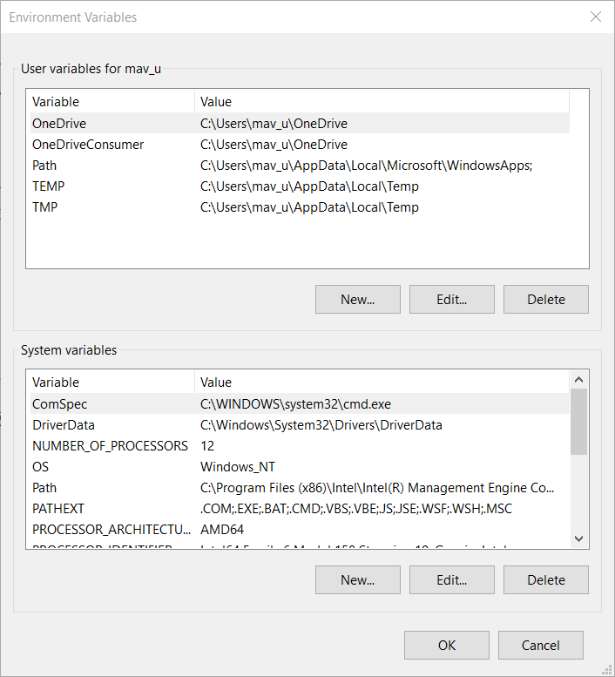Select the PATHEXT system variable
Image resolution: width=615 pixels, height=677 pixels.
click(58, 509)
